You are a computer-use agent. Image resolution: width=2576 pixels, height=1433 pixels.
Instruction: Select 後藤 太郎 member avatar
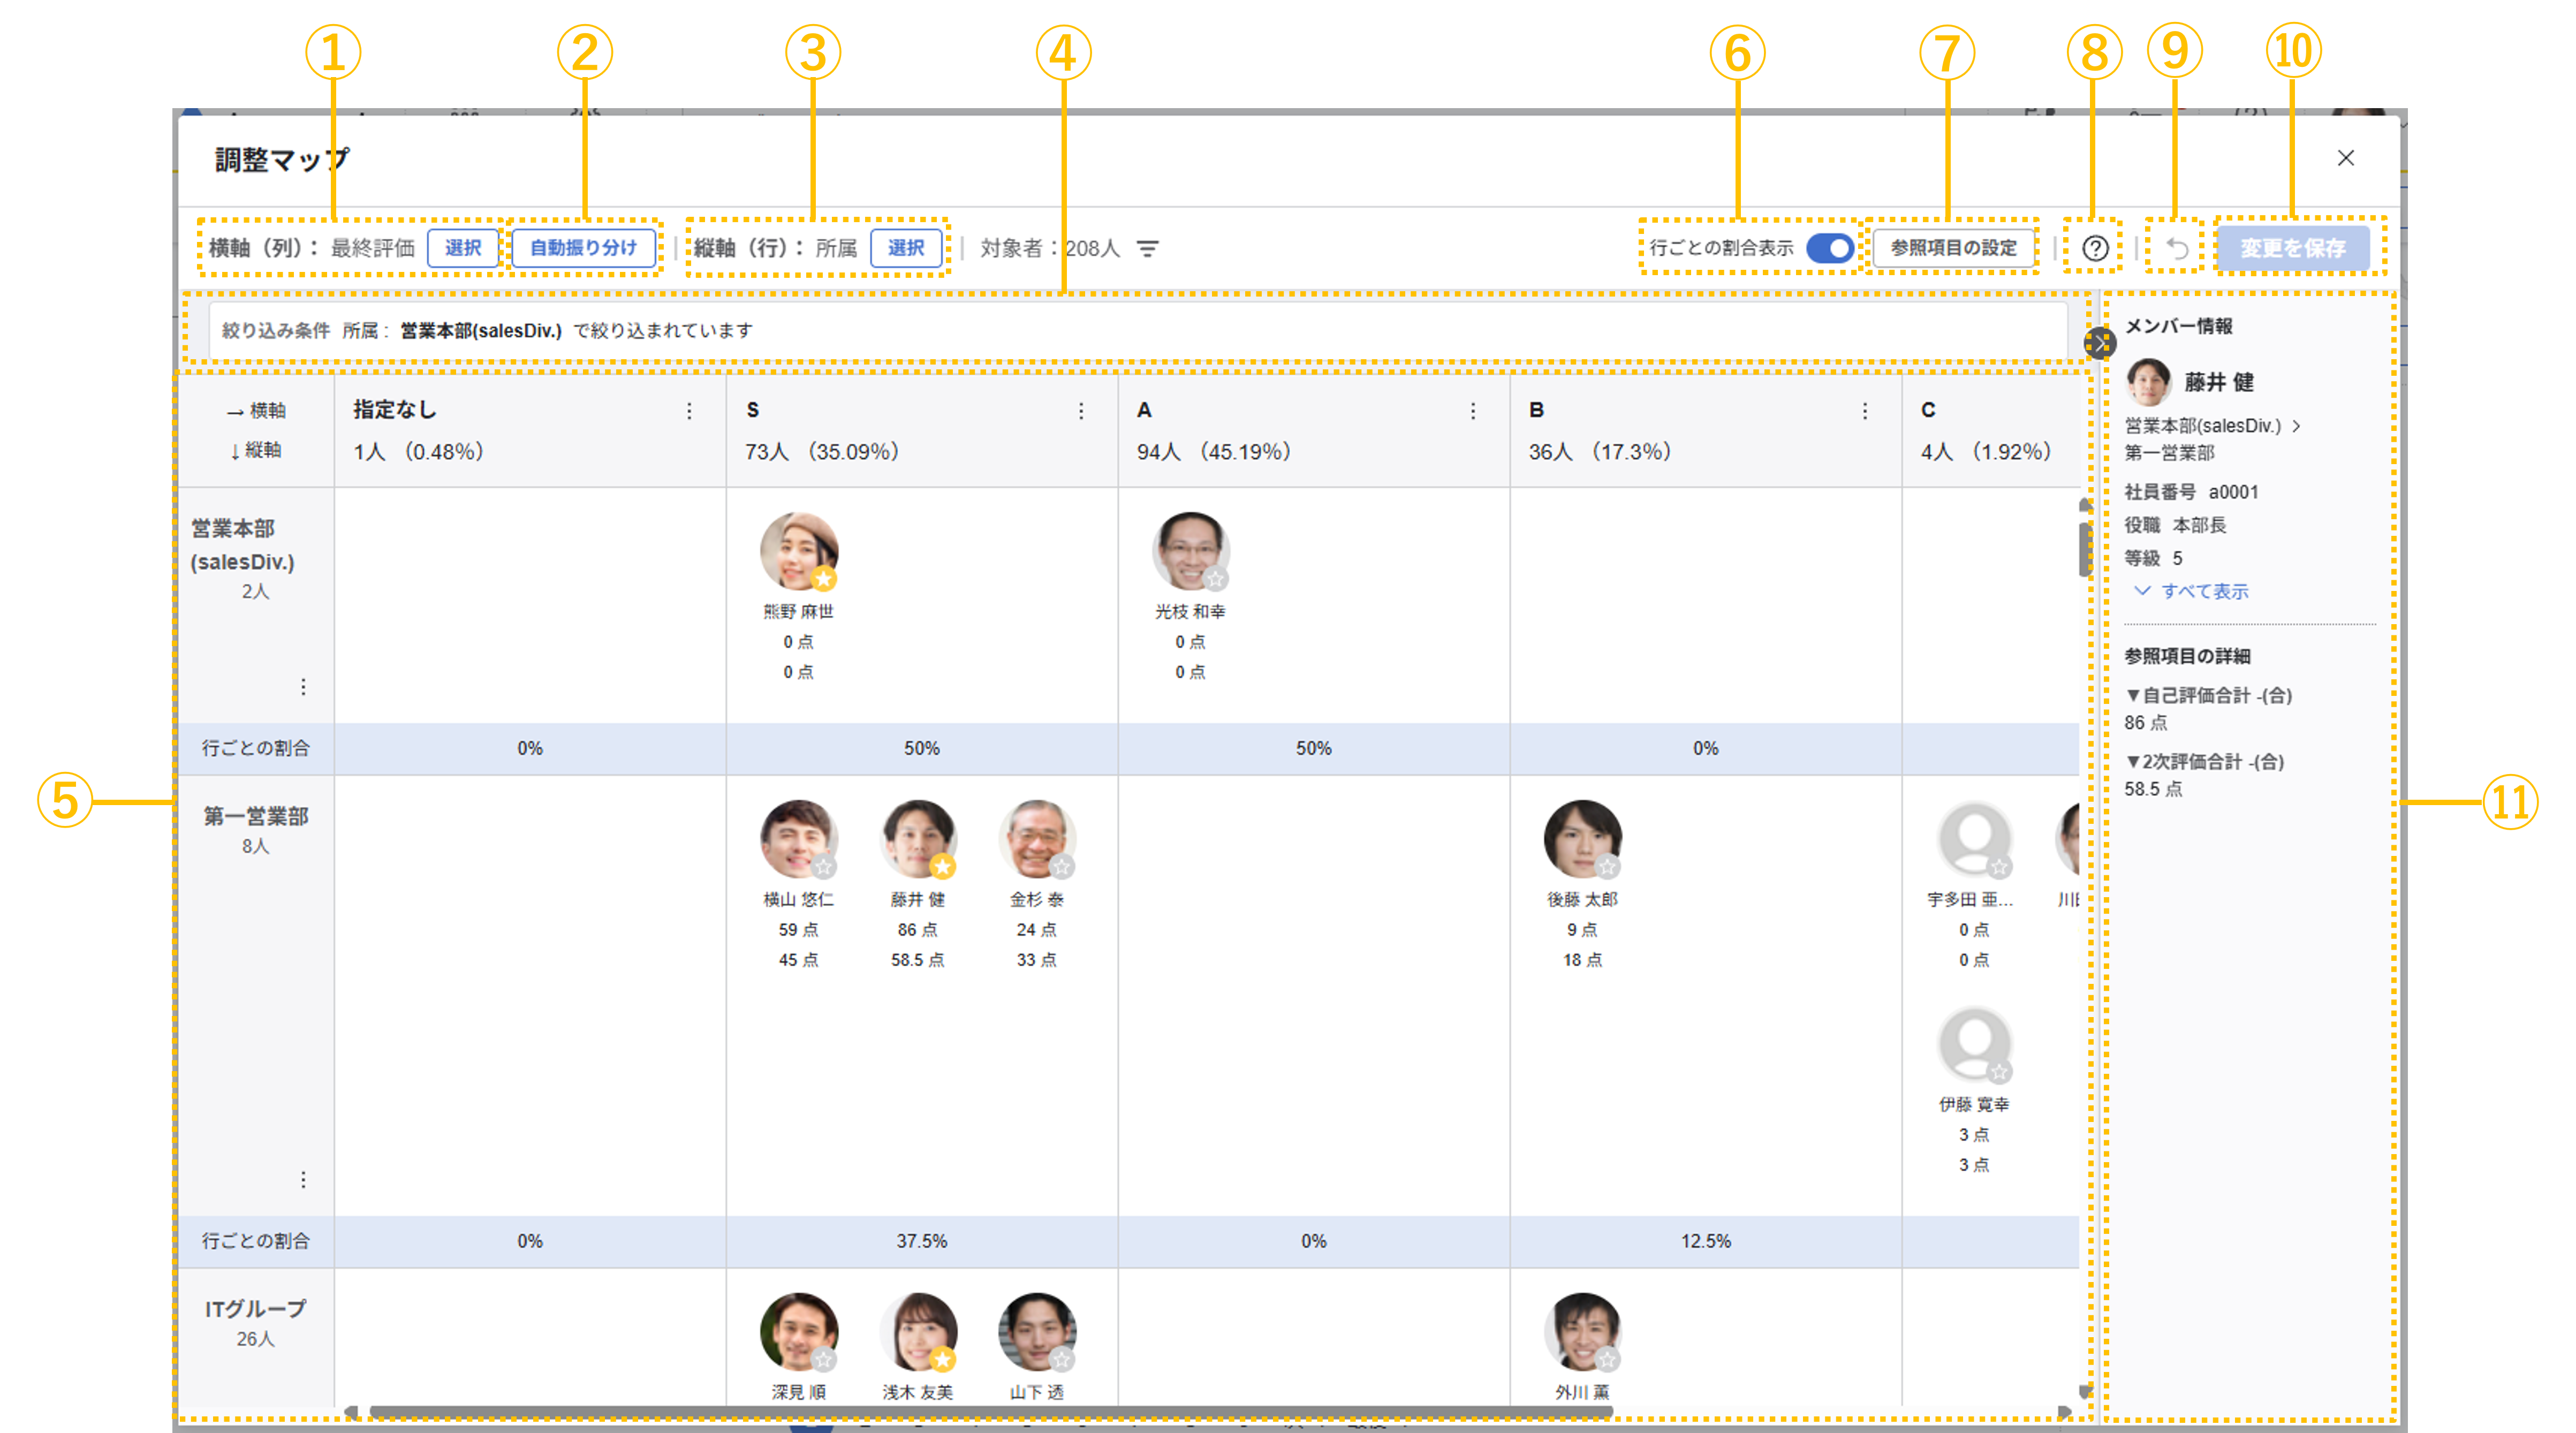[1581, 838]
